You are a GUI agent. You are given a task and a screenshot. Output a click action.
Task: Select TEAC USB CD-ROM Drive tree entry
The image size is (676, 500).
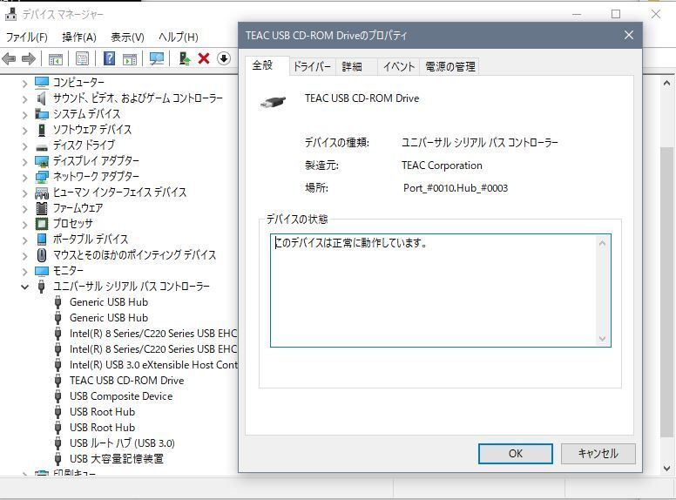(127, 381)
